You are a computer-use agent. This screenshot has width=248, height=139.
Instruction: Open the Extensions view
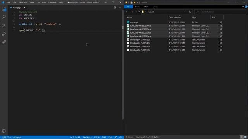point(4,42)
